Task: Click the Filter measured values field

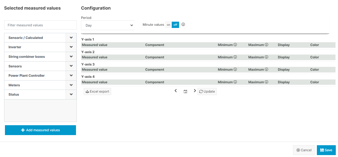Action: pos(40,25)
